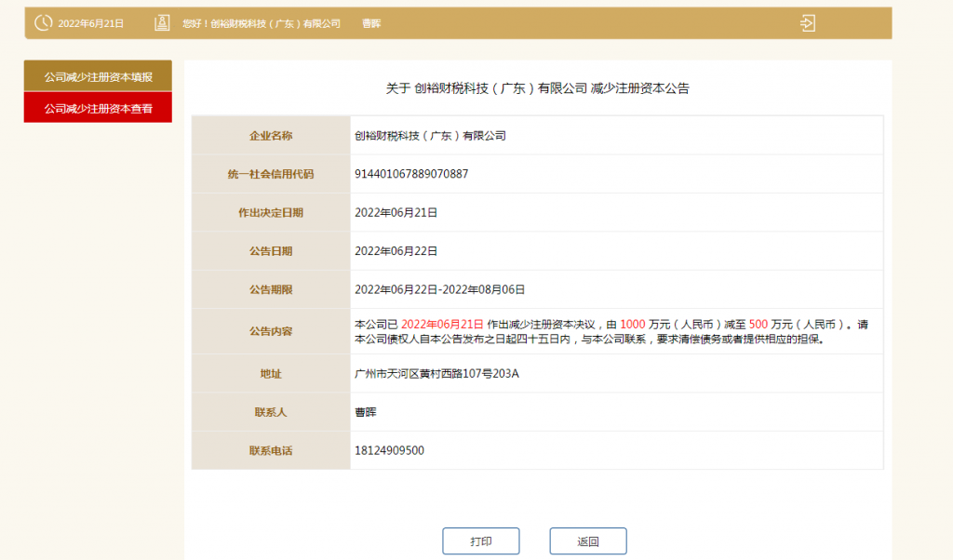Select contact person 曹晖 in table
Screen dimensions: 953x560
click(x=365, y=412)
